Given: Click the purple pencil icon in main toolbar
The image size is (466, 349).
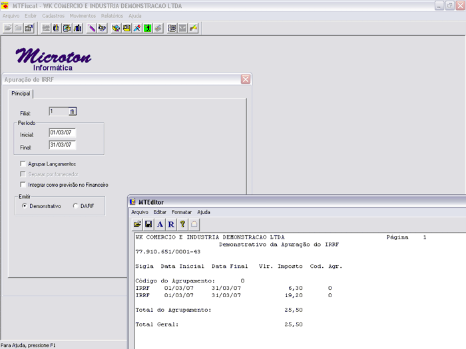Looking at the screenshot, I should pos(92,28).
